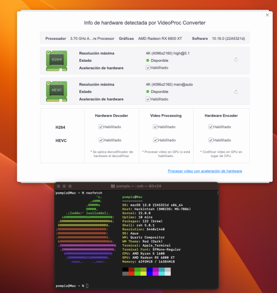Viewport: 277px width, 293px height.
Task: Click the HEVC row label in table
Action: [x=61, y=141]
